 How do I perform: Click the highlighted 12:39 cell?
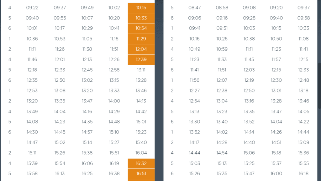141,59
